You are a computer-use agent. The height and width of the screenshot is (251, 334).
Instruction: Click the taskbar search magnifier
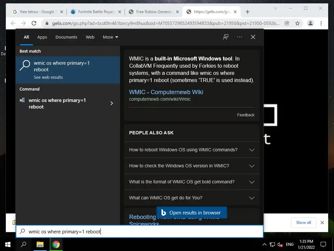point(23,244)
